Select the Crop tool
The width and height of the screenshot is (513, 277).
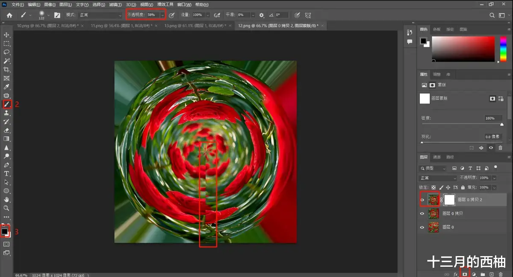(x=7, y=69)
